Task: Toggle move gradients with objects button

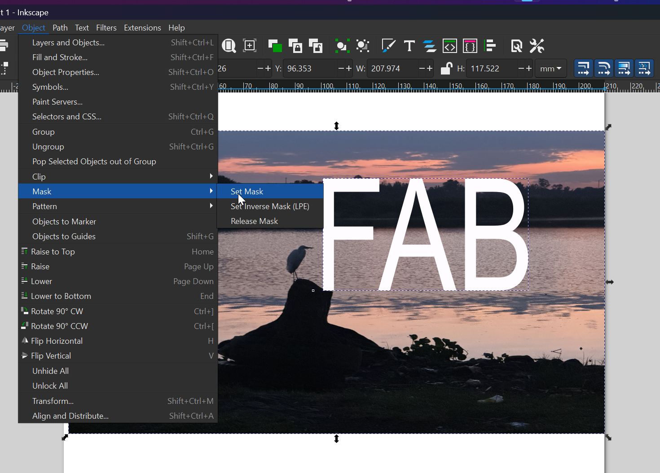Action: (x=624, y=69)
